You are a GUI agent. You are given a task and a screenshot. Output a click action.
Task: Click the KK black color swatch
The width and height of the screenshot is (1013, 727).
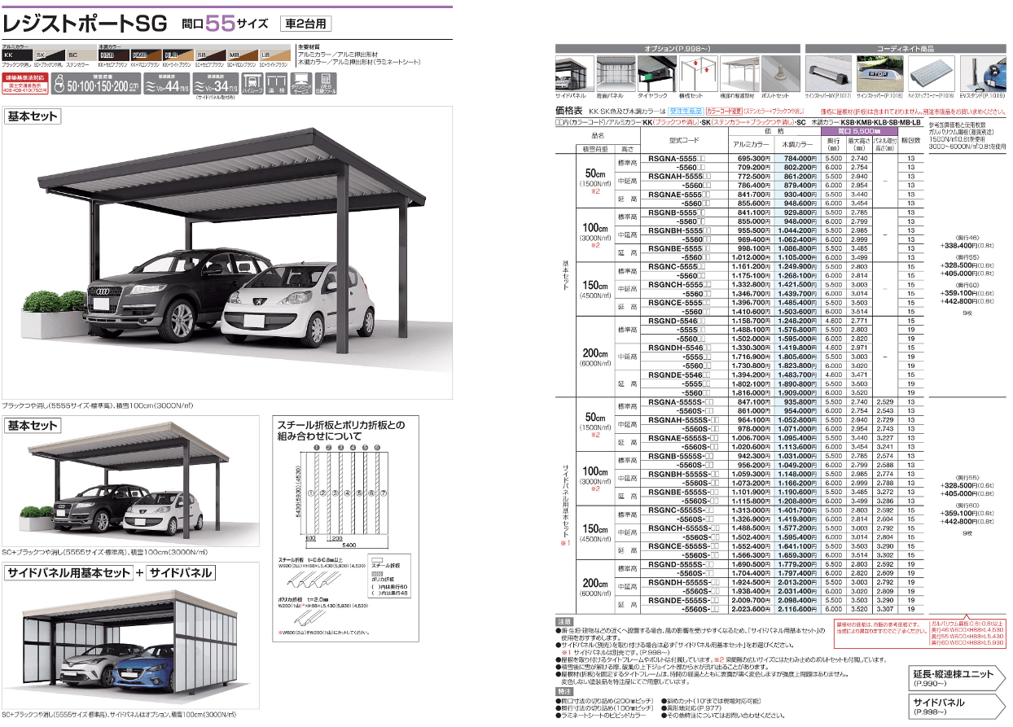pos(15,54)
